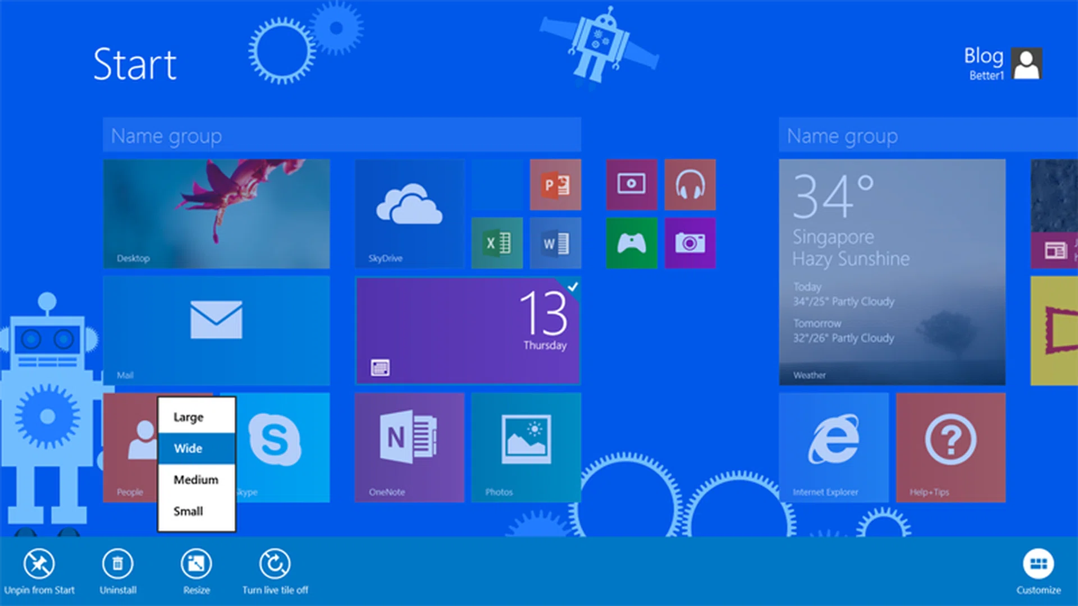Open the PowerPoint small tile
The height and width of the screenshot is (606, 1078).
coord(555,185)
